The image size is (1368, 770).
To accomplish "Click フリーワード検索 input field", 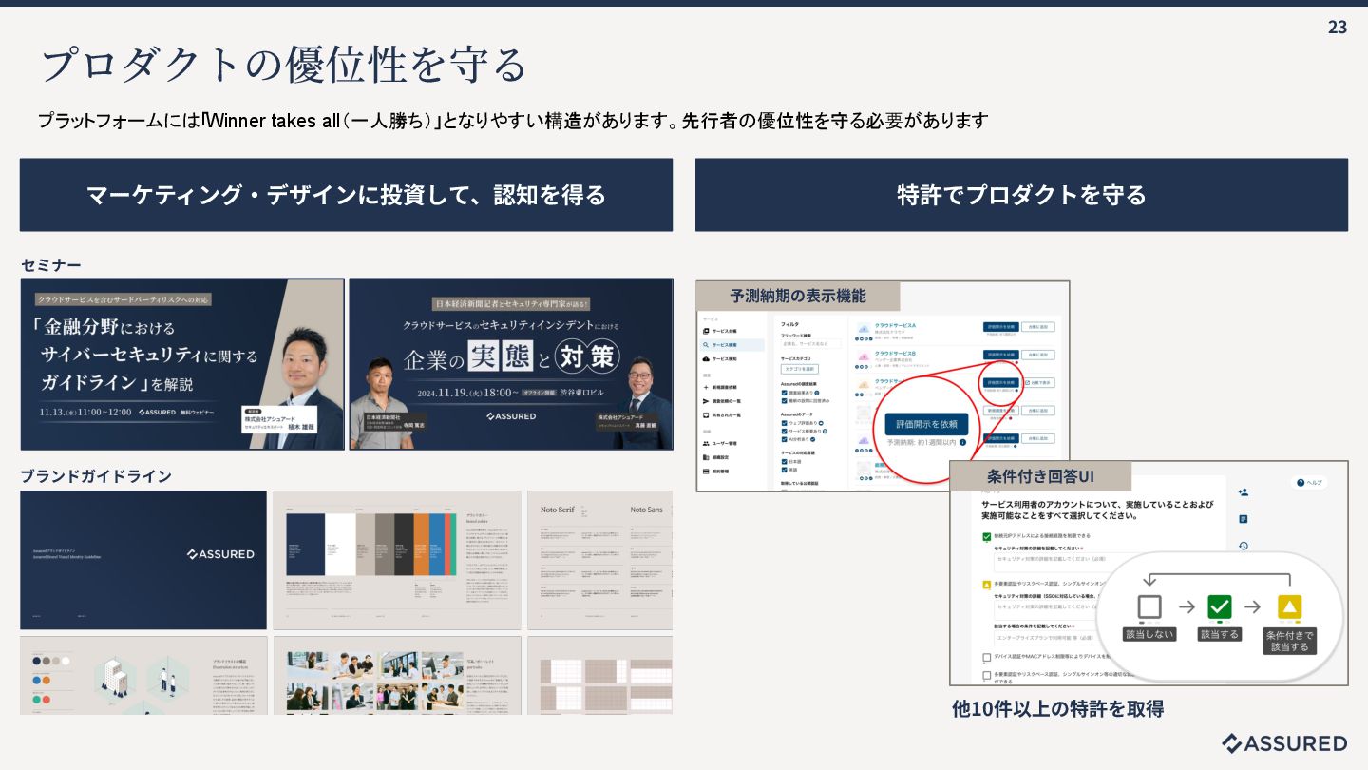I will point(811,344).
